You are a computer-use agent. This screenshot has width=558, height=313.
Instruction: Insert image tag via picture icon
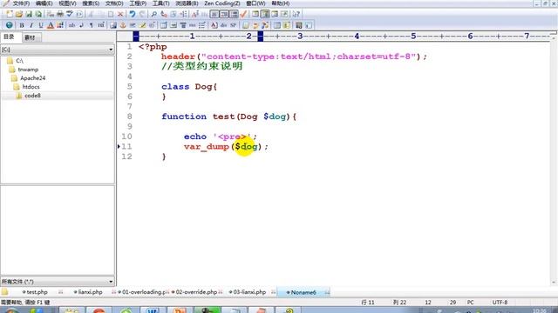(113, 25)
